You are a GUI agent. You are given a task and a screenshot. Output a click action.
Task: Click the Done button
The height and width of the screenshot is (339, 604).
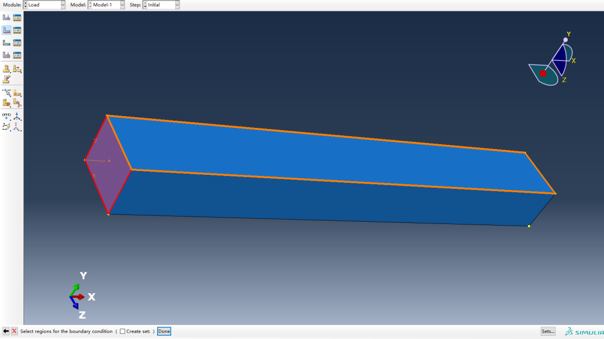pos(164,331)
